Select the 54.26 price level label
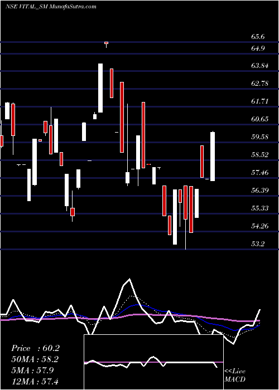The image size is (279, 390). click(x=260, y=226)
